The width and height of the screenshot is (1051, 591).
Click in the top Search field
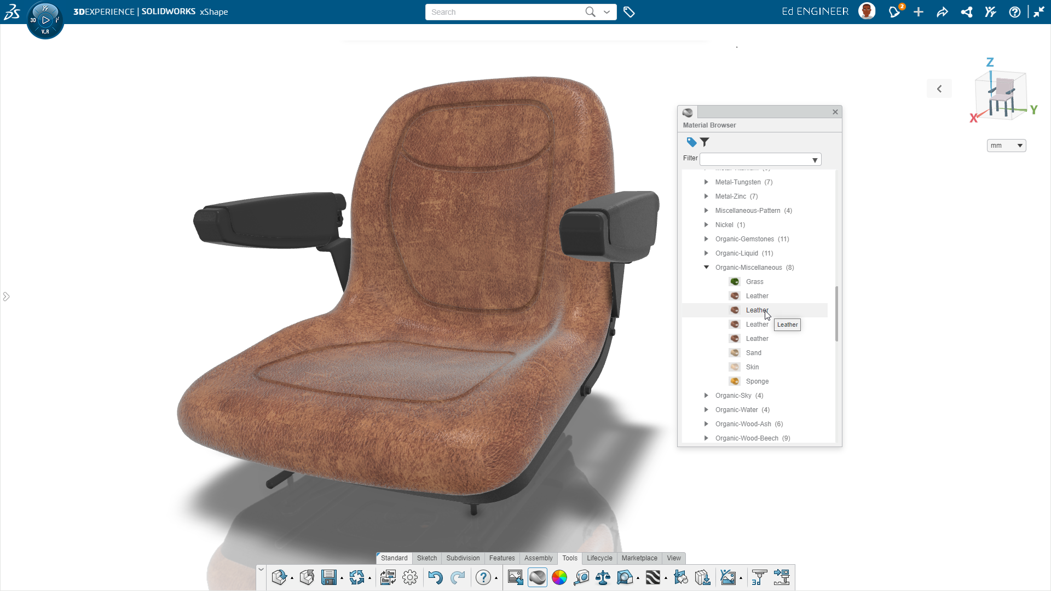tap(504, 12)
